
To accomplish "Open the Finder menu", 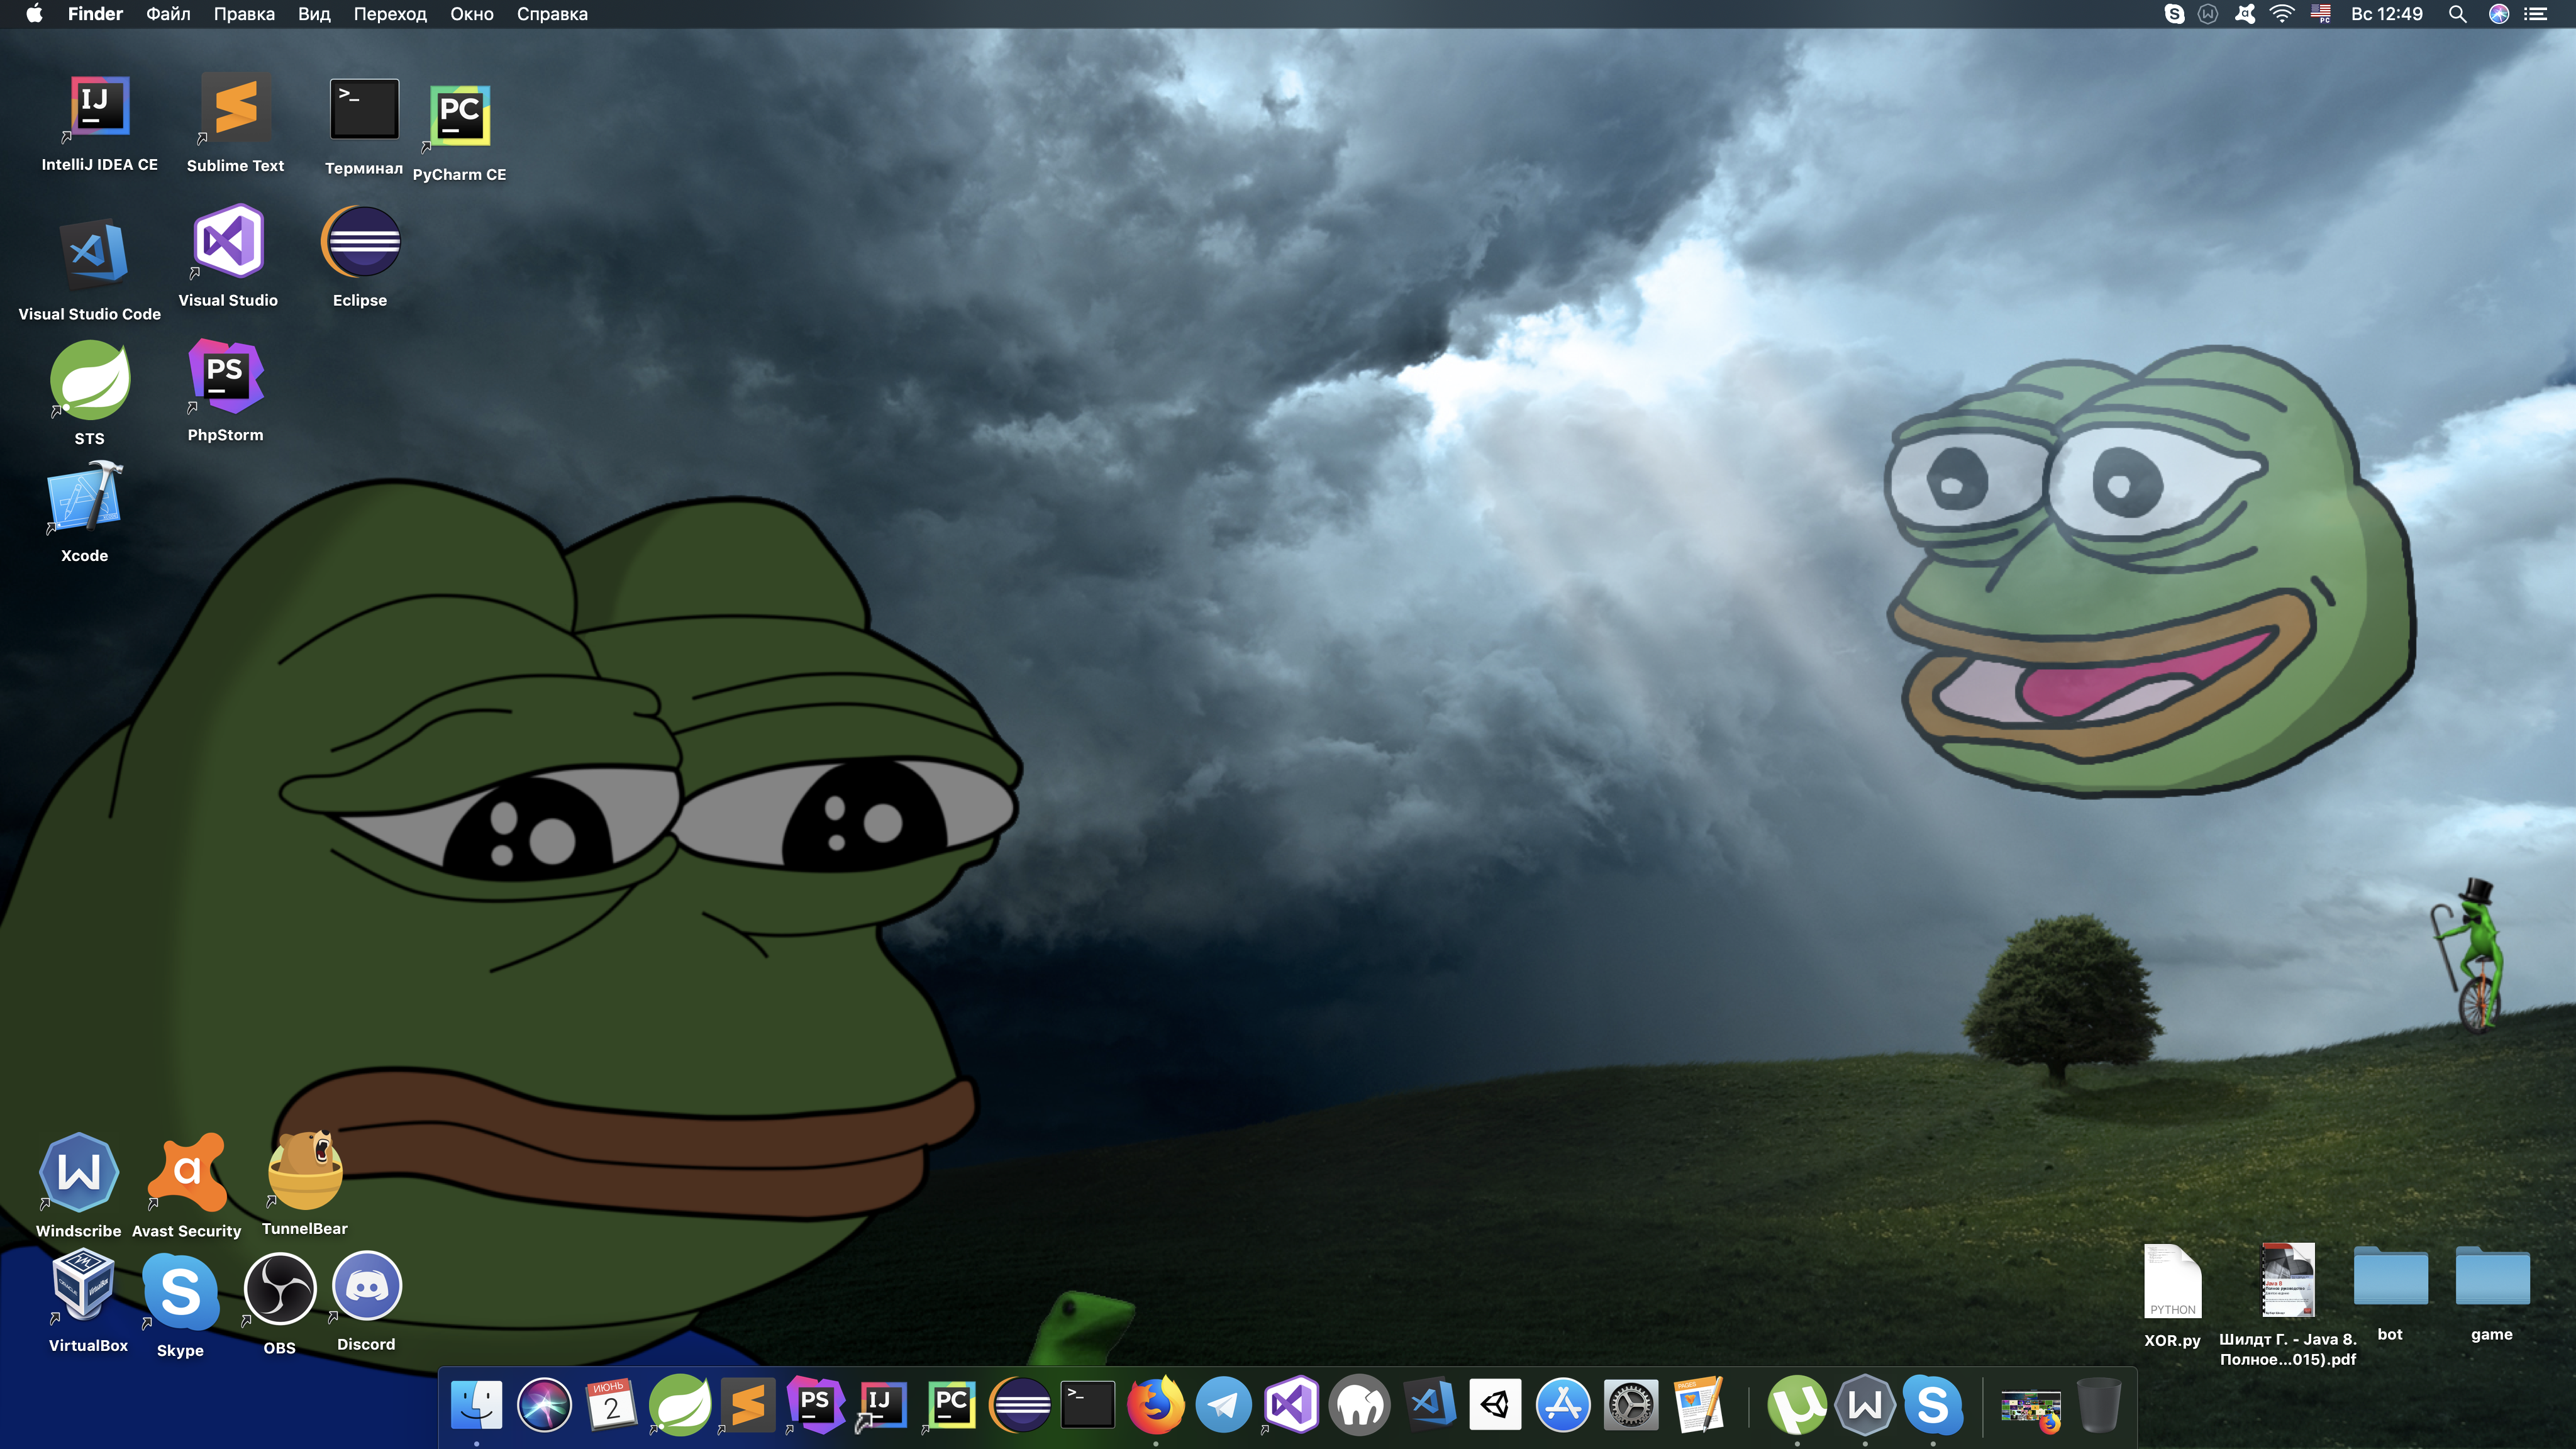I will (95, 14).
